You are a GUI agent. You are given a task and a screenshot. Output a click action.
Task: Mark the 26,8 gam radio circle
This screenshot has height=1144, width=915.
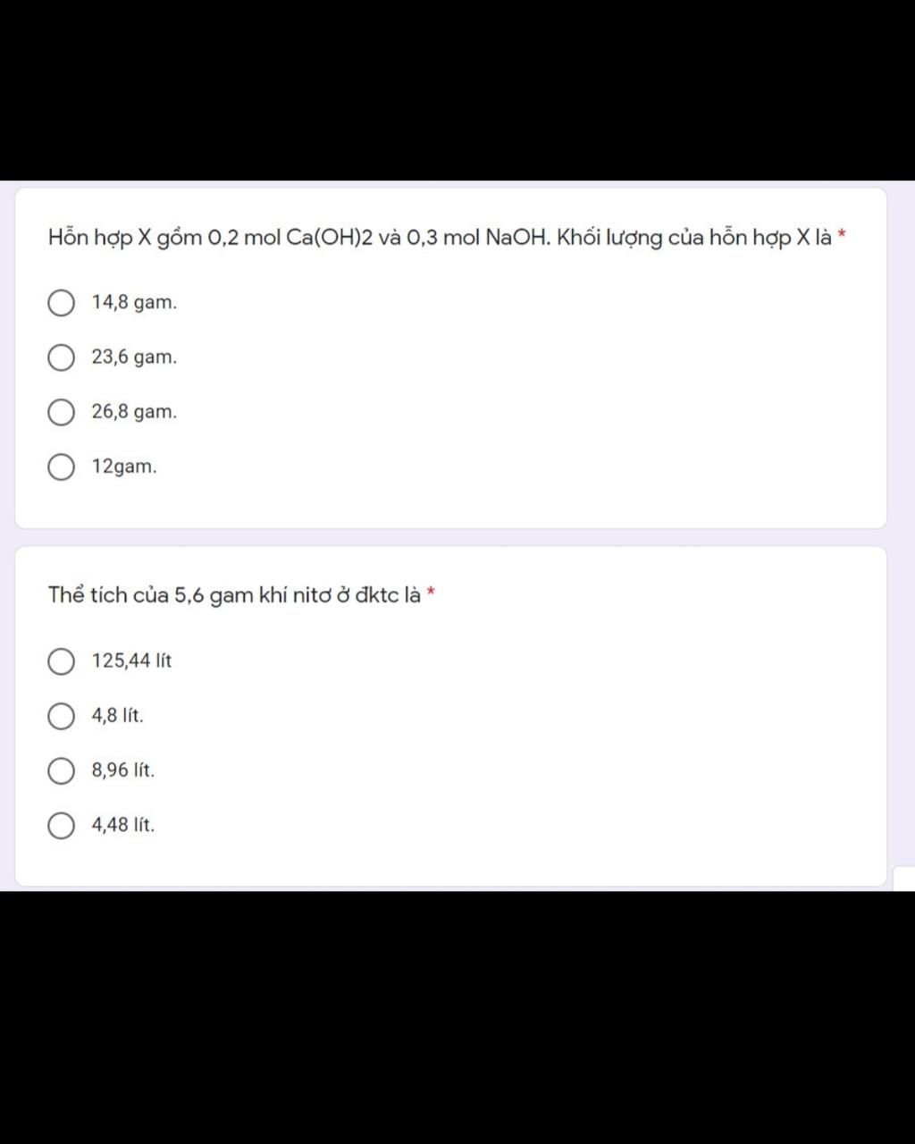(61, 413)
